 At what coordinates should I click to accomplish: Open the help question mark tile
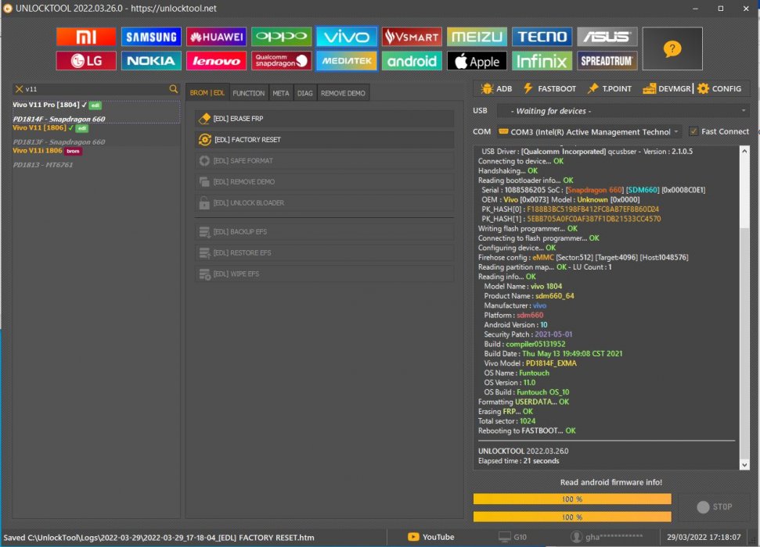coord(672,49)
